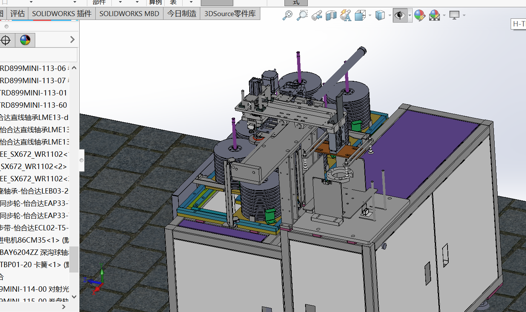The height and width of the screenshot is (312, 526).
Task: Click the left panel collapse handle
Action: [x=82, y=160]
